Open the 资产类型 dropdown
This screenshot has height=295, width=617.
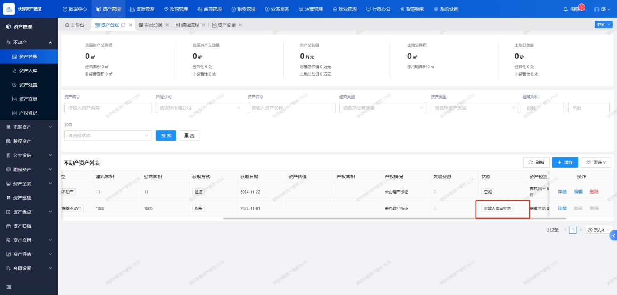[475, 108]
